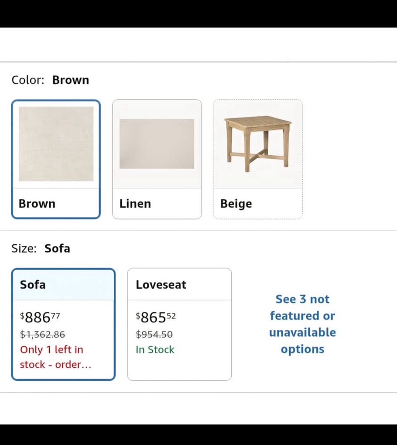Select the Brown color swatch image

click(x=56, y=144)
